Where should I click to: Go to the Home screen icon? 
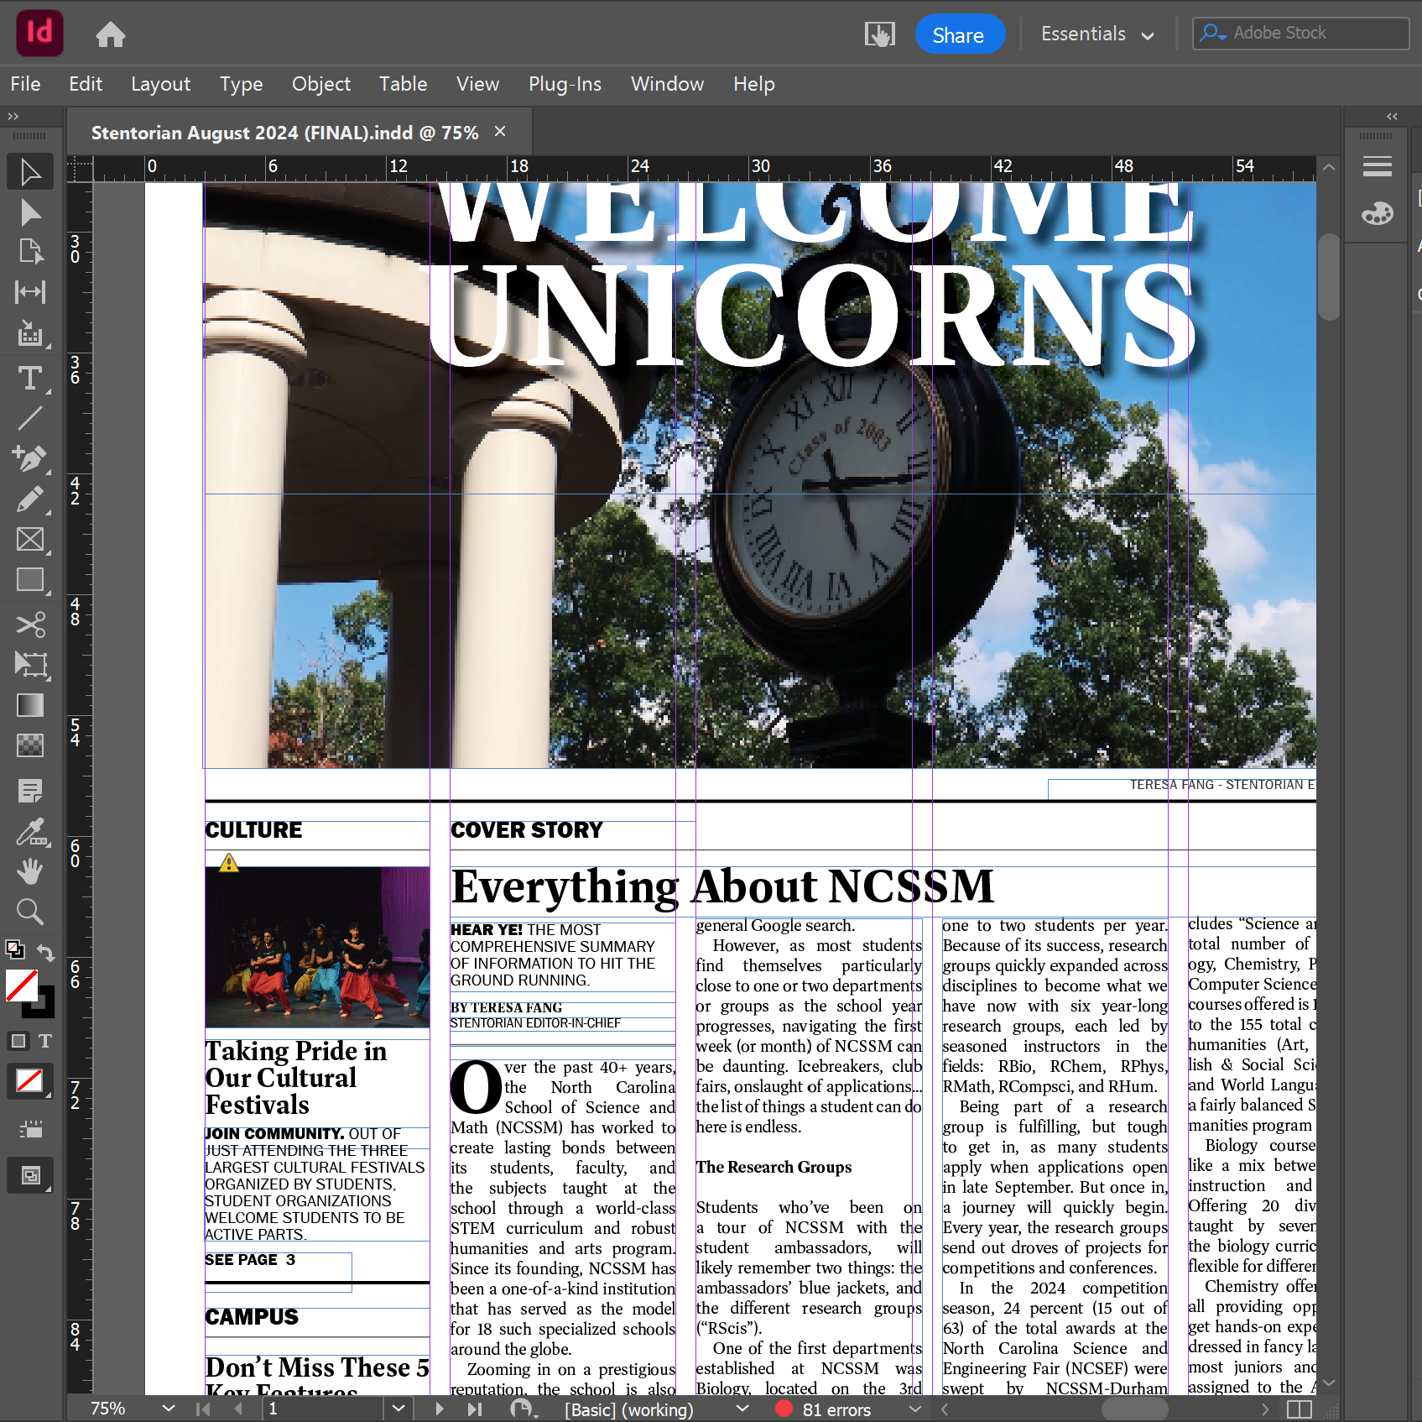coord(110,35)
